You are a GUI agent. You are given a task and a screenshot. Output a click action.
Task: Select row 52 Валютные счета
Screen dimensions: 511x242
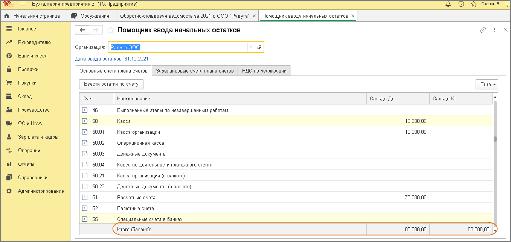(x=286, y=208)
